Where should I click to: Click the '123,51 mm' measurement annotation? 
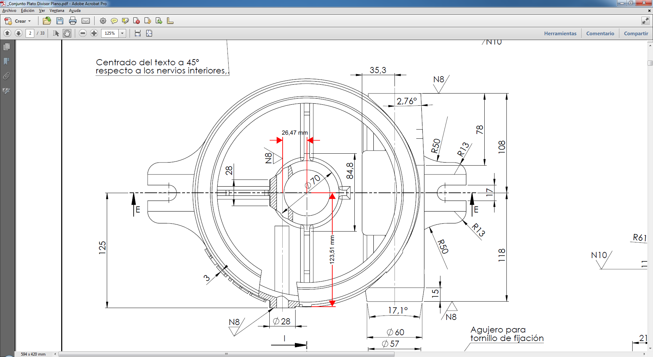(x=332, y=250)
